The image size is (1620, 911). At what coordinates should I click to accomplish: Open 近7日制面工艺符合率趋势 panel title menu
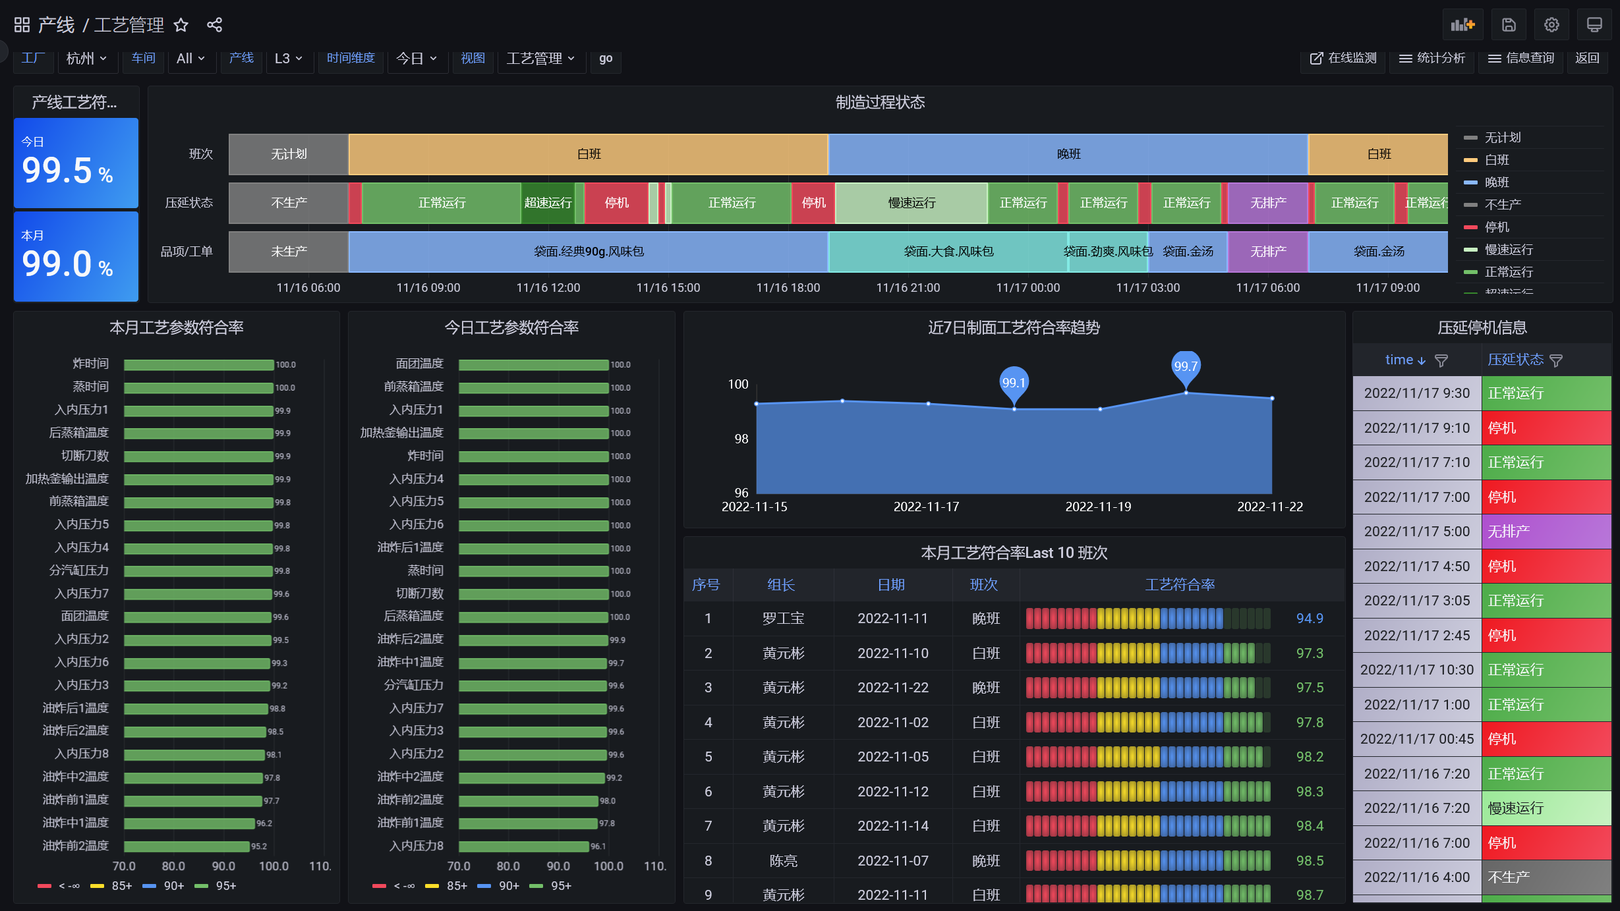click(1014, 328)
